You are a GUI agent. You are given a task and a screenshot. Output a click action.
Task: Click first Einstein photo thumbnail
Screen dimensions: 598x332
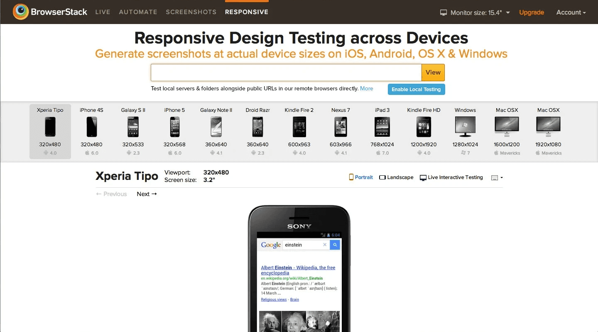click(x=270, y=322)
